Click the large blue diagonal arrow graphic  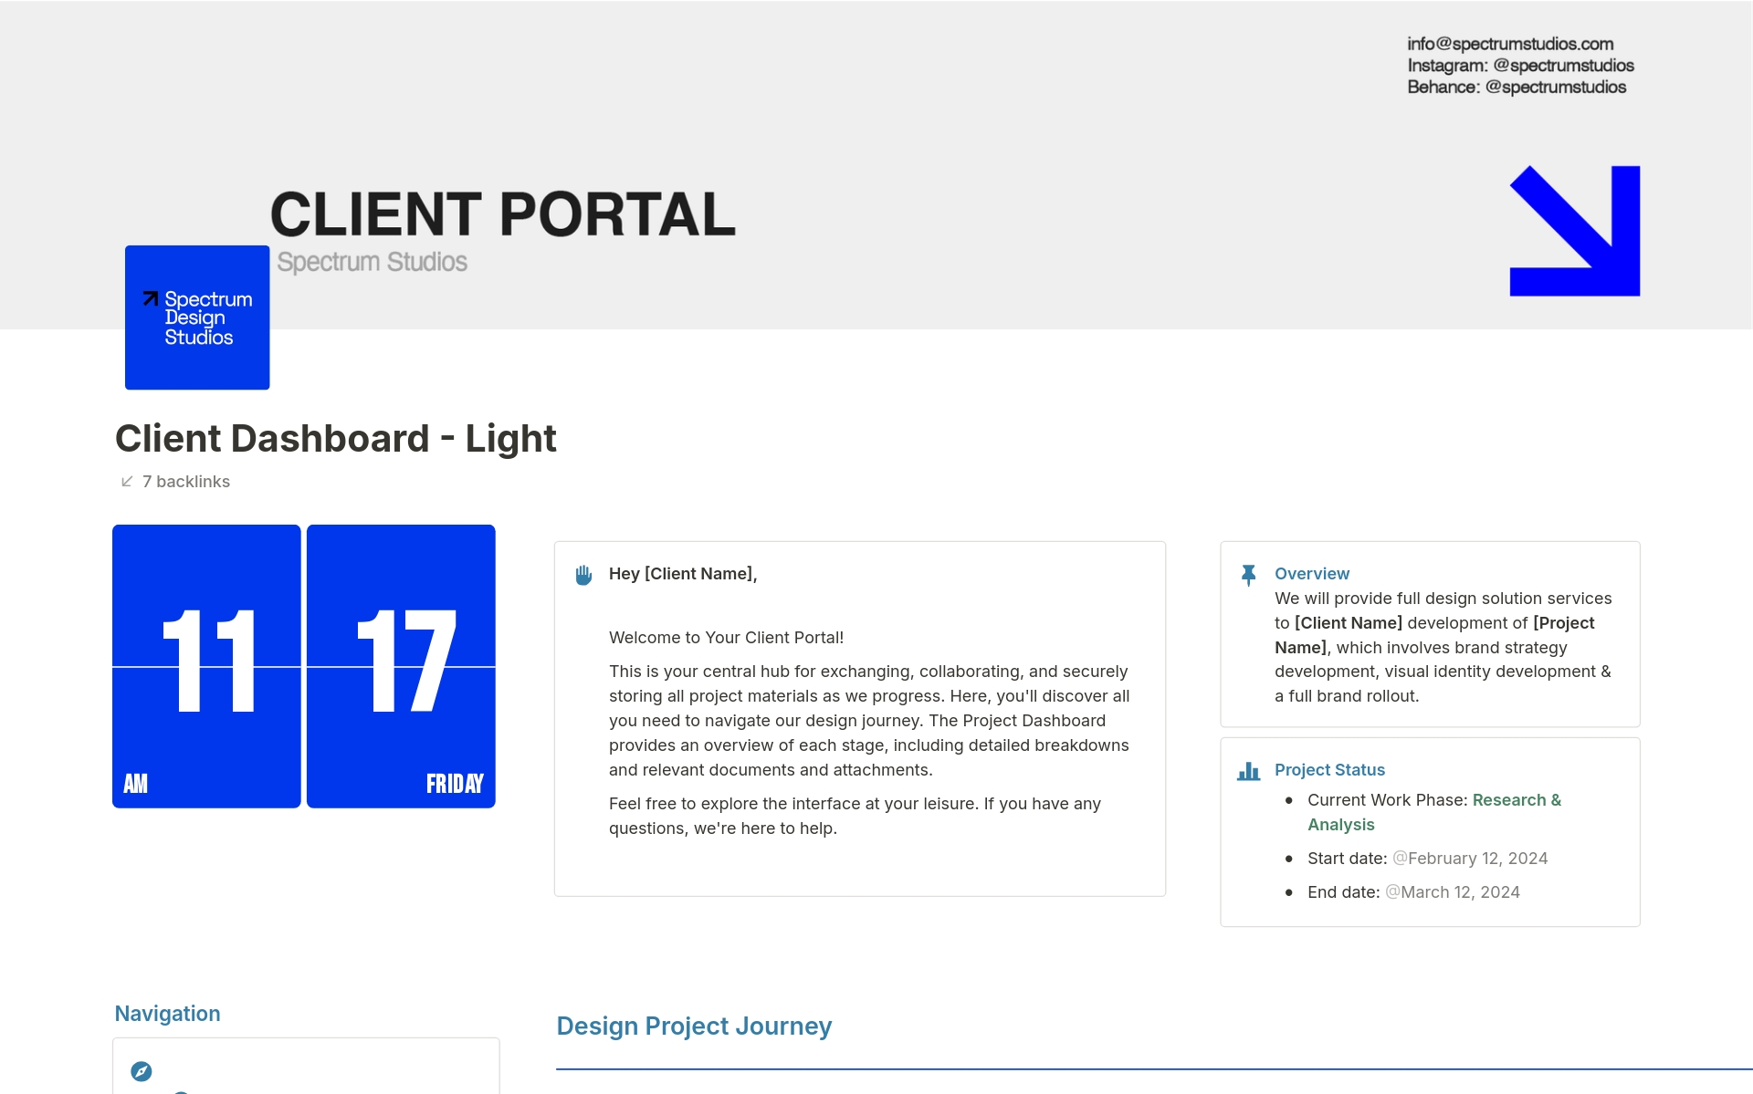point(1575,231)
